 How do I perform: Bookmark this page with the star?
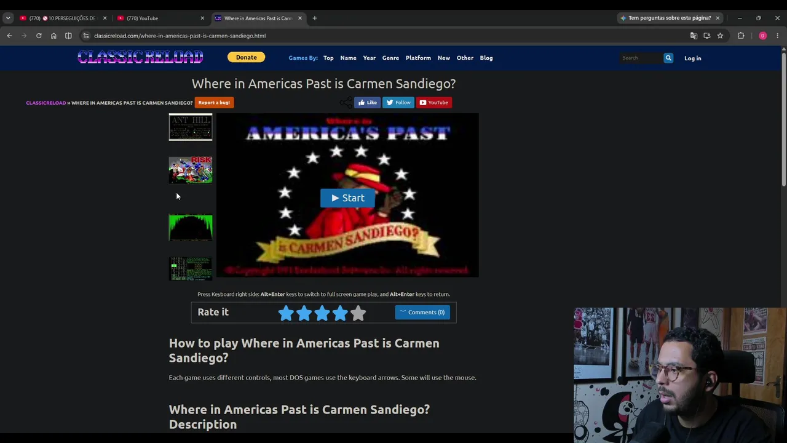tap(720, 36)
